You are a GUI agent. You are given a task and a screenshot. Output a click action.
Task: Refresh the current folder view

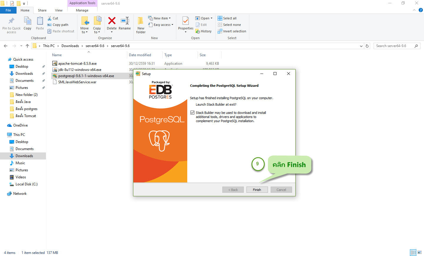click(x=367, y=46)
